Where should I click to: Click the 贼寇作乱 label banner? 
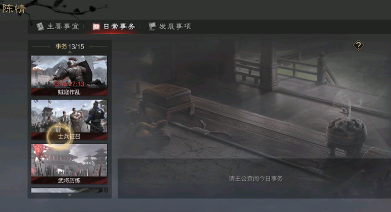coord(69,92)
